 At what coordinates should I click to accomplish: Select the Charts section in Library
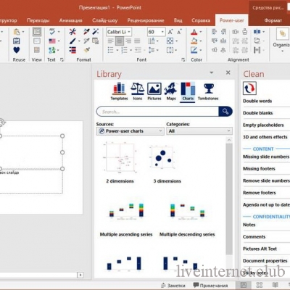188,91
